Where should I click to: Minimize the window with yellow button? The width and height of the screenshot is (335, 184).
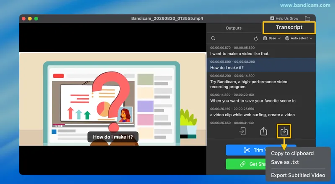pos(30,18)
